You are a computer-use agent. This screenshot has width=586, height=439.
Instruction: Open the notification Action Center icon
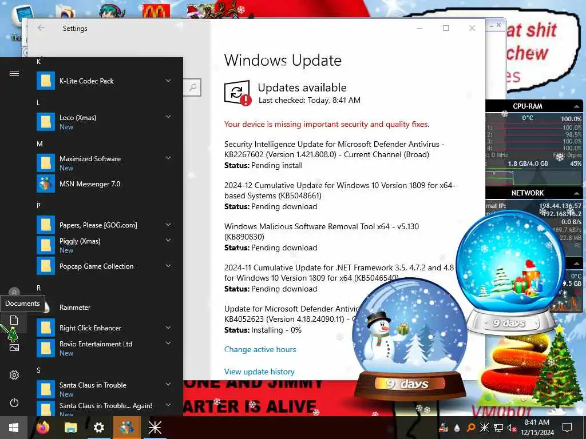(567, 428)
